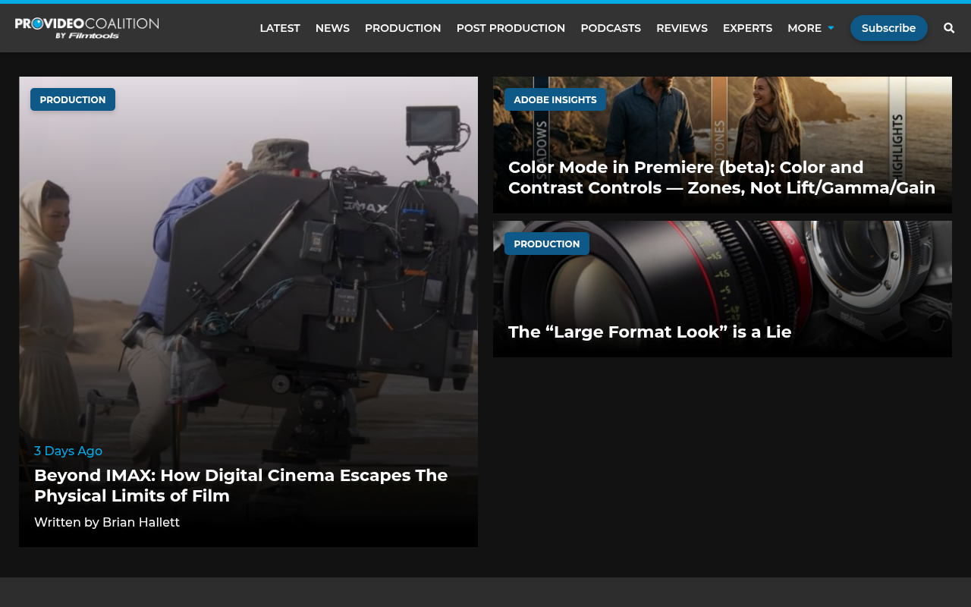The height and width of the screenshot is (607, 971).
Task: Click the ProVideo Coalition logo
Action: tap(87, 28)
